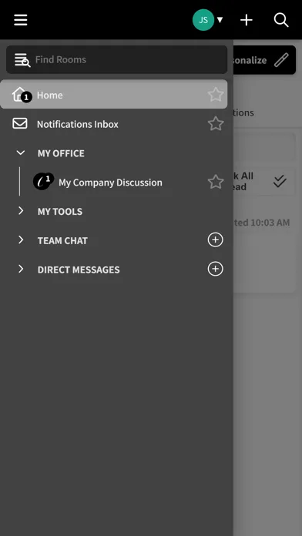
Task: Click the plus icon in top bar
Action: point(247,20)
